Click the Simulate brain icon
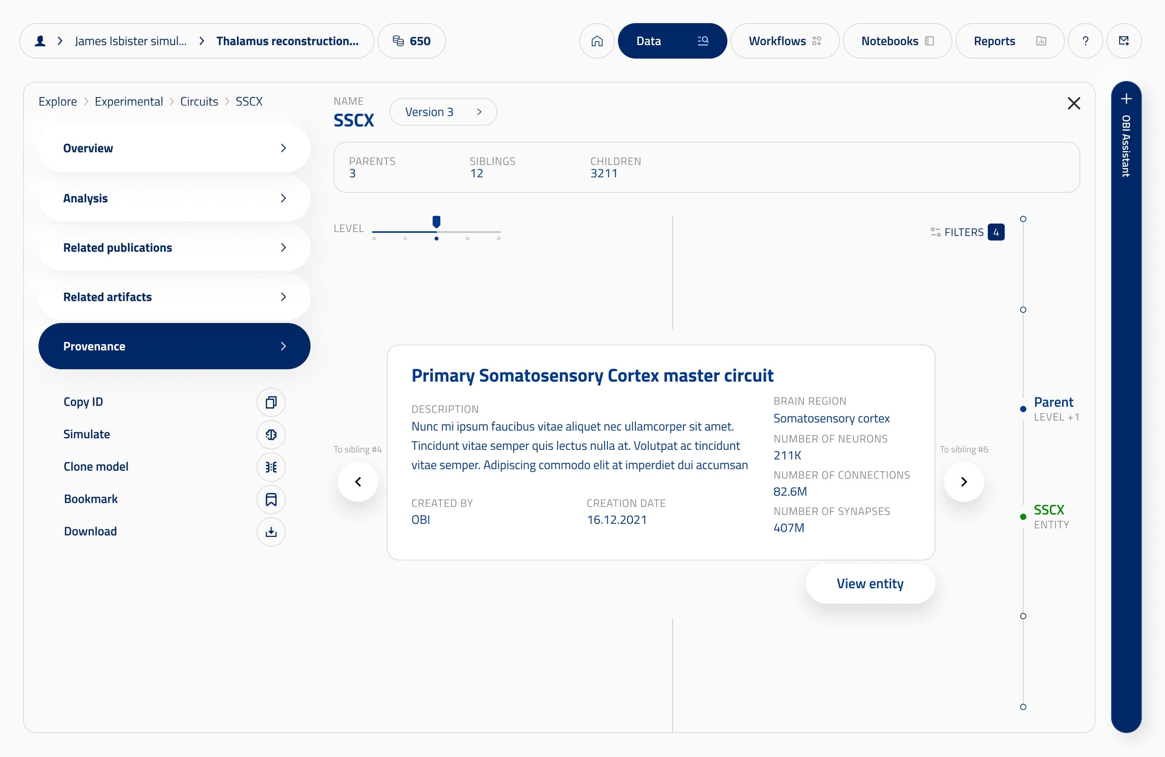This screenshot has height=757, width=1165. pos(271,435)
